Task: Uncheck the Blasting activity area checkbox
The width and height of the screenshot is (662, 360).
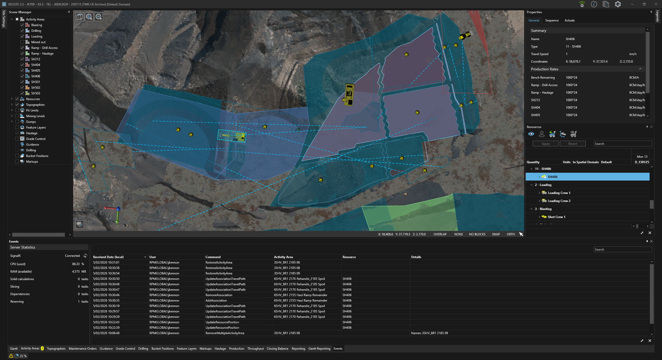Action: pyautogui.click(x=22, y=25)
